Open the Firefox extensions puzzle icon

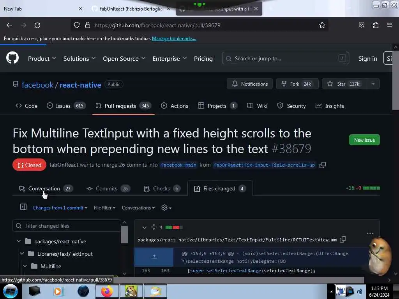pyautogui.click(x=376, y=25)
